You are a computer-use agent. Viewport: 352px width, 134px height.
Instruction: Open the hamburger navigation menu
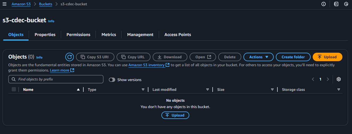[x=5, y=4]
